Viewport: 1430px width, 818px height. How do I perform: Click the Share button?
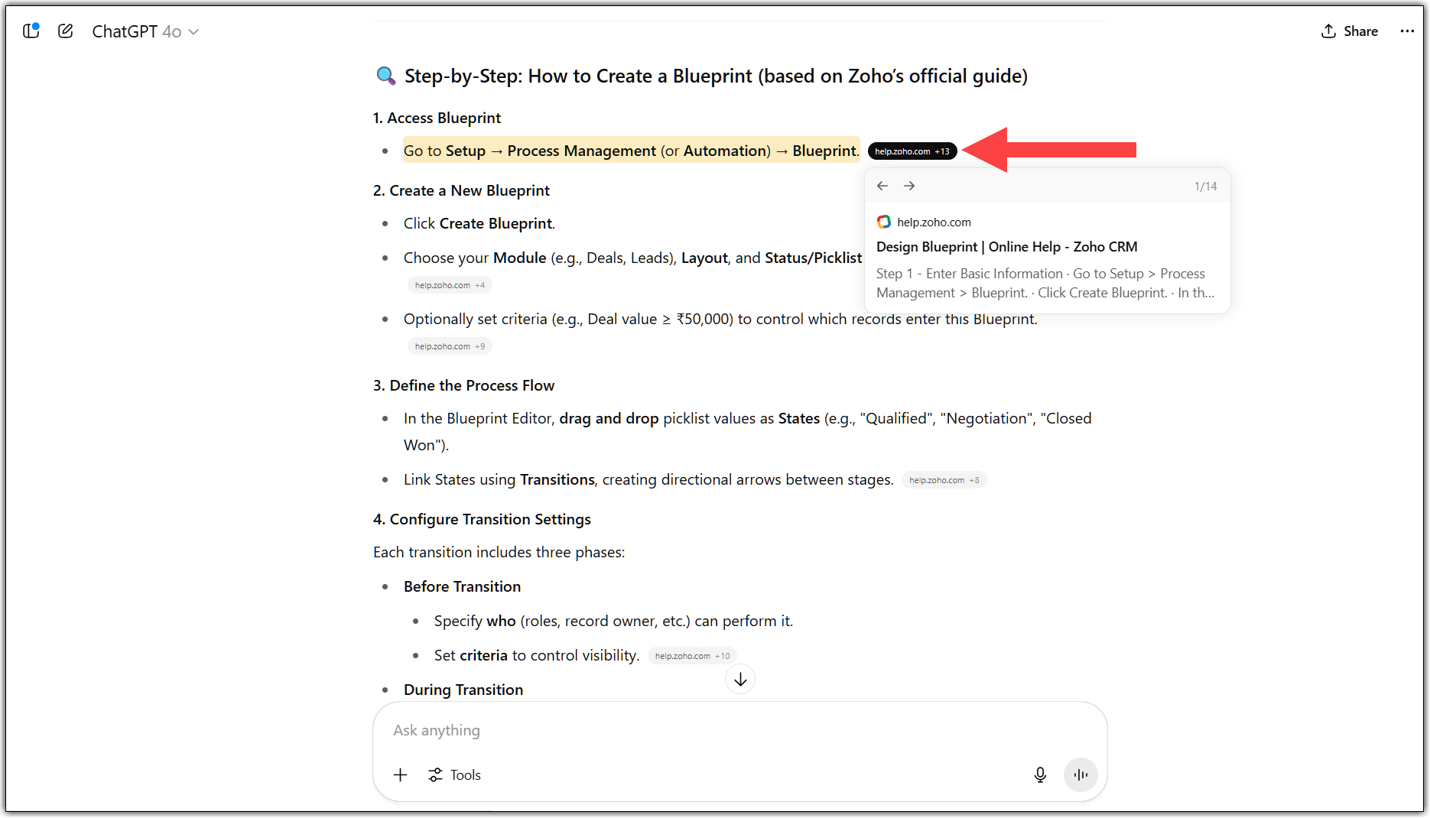coord(1350,31)
